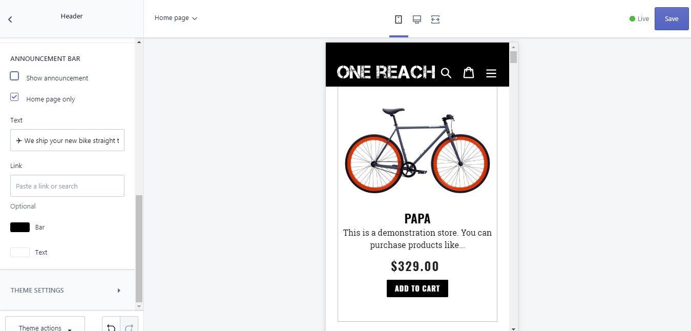Click the back arrow in Header panel
Viewport: 691px width, 331px height.
[10, 19]
